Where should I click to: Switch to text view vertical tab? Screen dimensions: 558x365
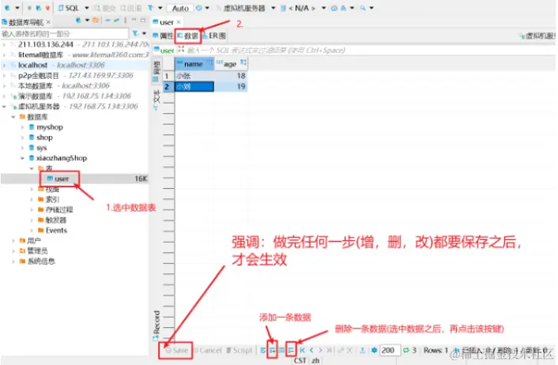coord(156,99)
